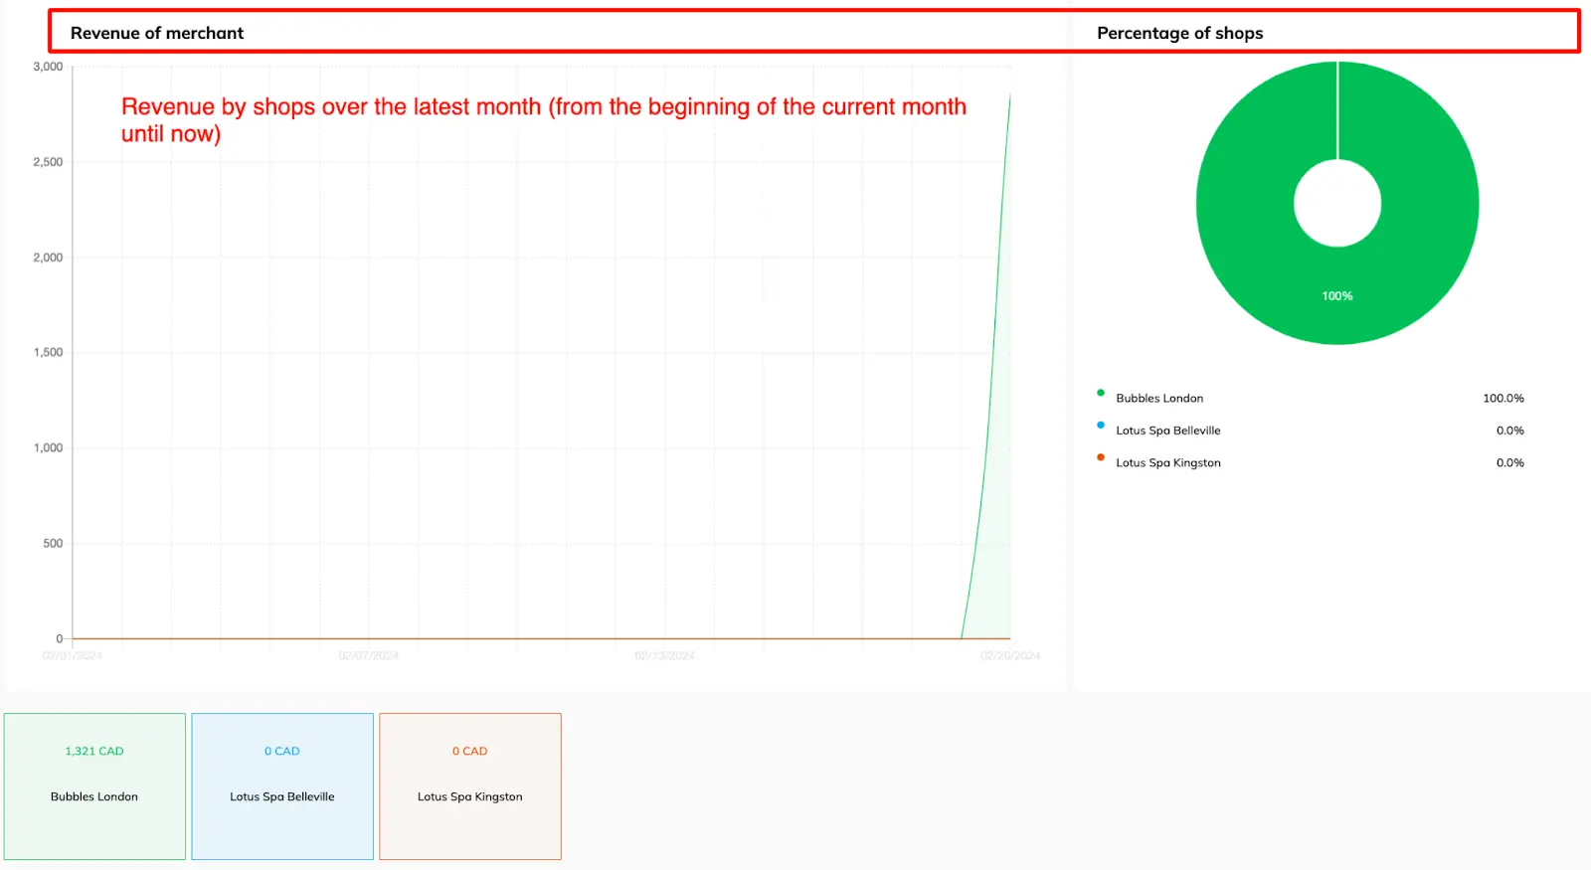The image size is (1591, 870).
Task: Click the 02/07/2024 x-axis date label
Action: 369,656
